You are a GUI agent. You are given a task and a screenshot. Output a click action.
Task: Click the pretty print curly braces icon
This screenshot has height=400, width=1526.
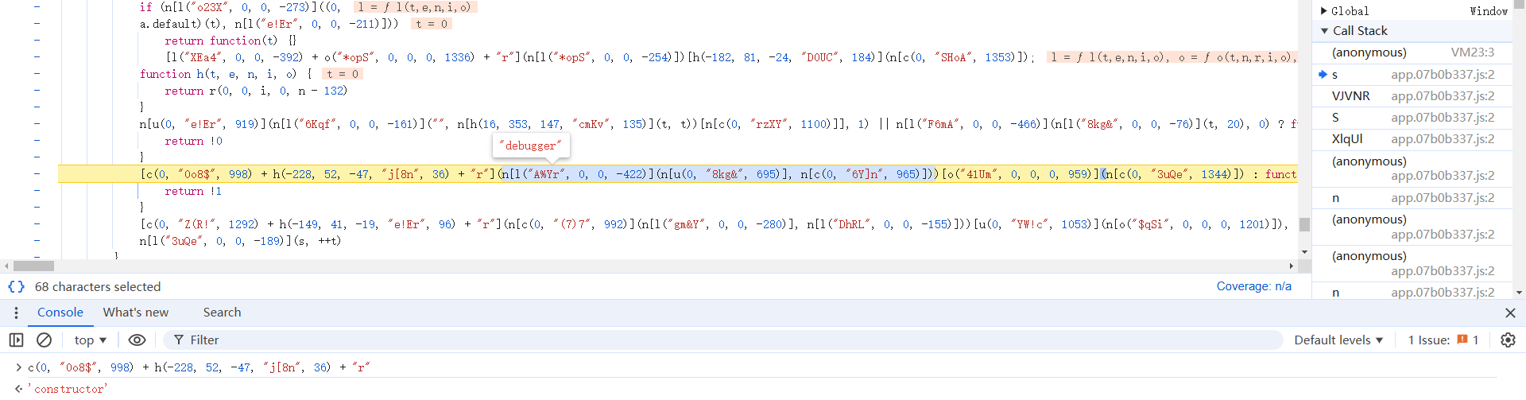coord(16,286)
